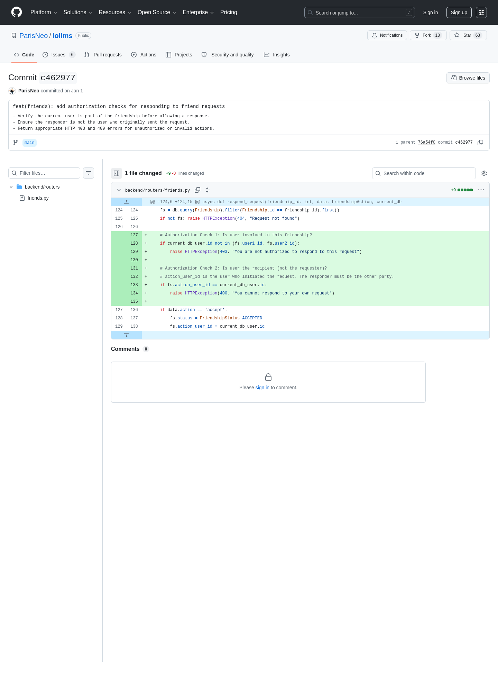498x692 pixels.
Task: Switch to the Issues tab
Action: [59, 55]
